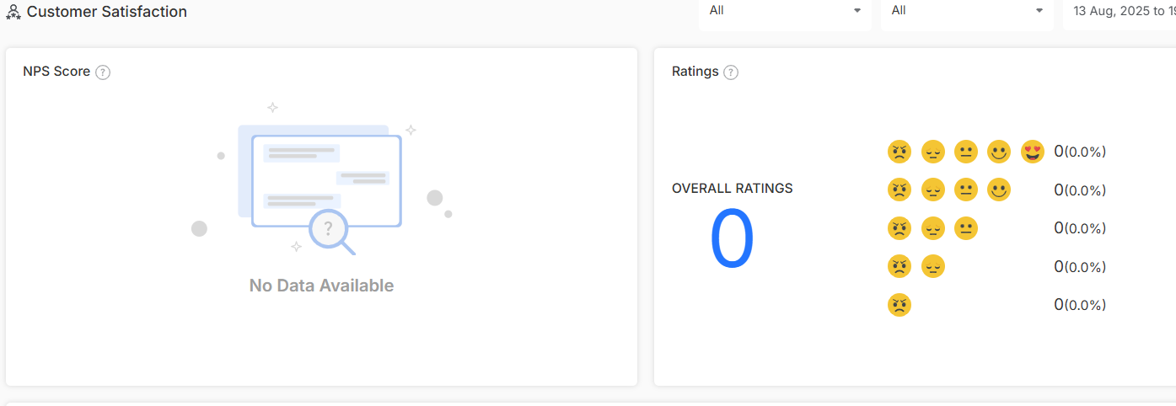The width and height of the screenshot is (1176, 406).
Task: Click the sad emoji in the two-emoji rating row
Action: [x=933, y=267]
